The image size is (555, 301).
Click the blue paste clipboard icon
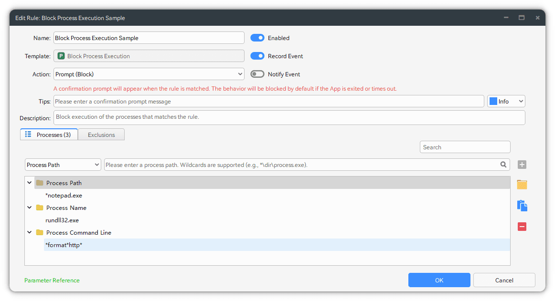522,206
